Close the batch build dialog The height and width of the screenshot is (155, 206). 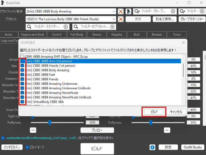click(183, 43)
